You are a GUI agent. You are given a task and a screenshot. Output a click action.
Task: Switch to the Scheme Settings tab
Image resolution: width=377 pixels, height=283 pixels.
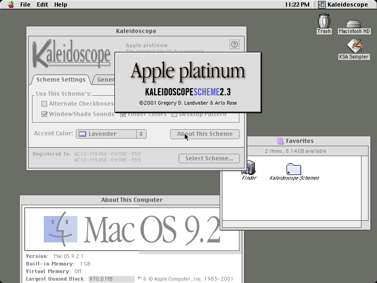(61, 80)
